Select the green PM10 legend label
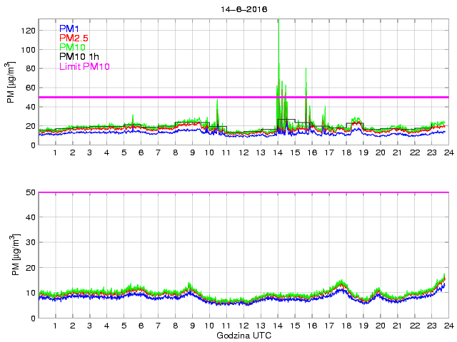 coord(72,47)
